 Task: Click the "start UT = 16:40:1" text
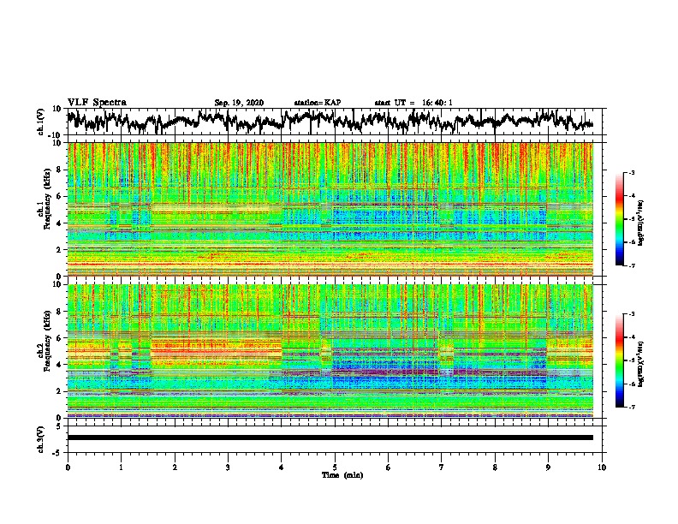tap(413, 103)
